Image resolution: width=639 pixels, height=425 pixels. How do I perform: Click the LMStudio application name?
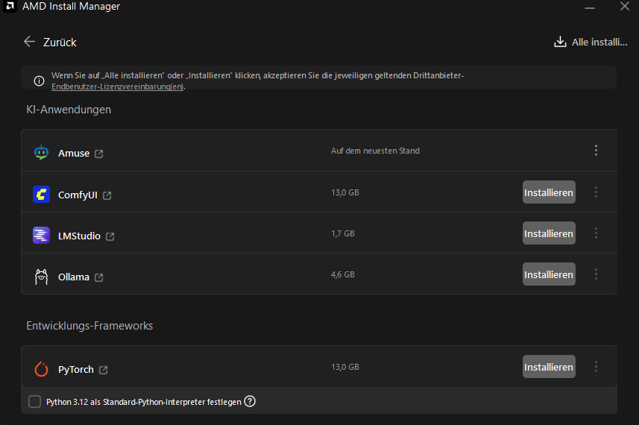tap(80, 236)
